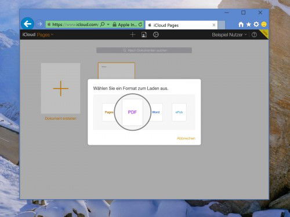Open the help question mark icon
The width and height of the screenshot is (290, 217).
pos(254,35)
